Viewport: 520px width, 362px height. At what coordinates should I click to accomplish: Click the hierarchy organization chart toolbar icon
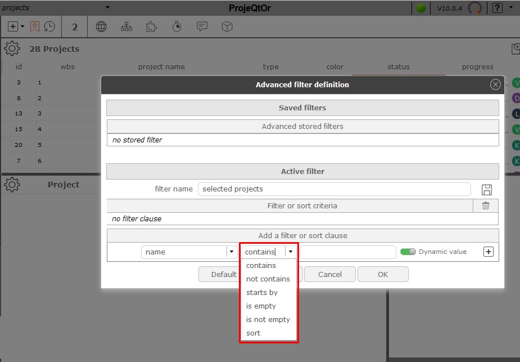pos(126,26)
